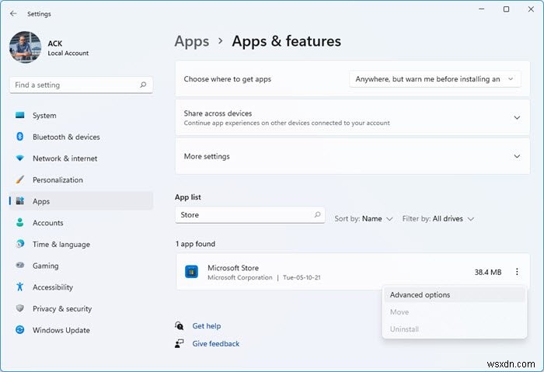
Task: Click the Get help link
Action: (x=206, y=326)
